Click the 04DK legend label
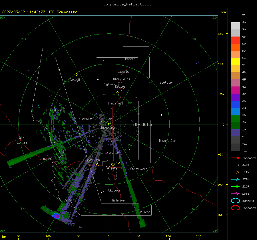Viewport: 257px width, 240px height. coord(246,165)
